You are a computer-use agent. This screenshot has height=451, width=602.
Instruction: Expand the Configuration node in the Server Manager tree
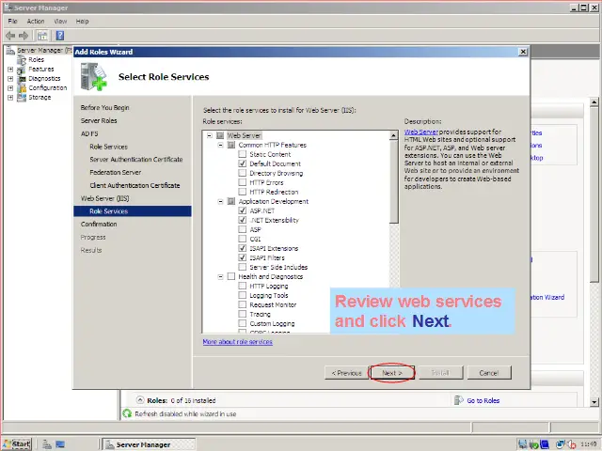(10, 87)
